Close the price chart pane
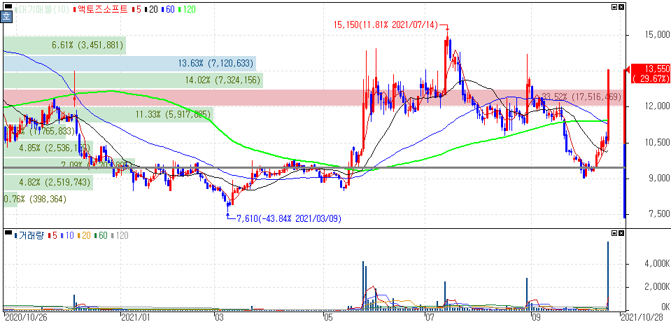Screen dimensions: 671x322 point(621,7)
